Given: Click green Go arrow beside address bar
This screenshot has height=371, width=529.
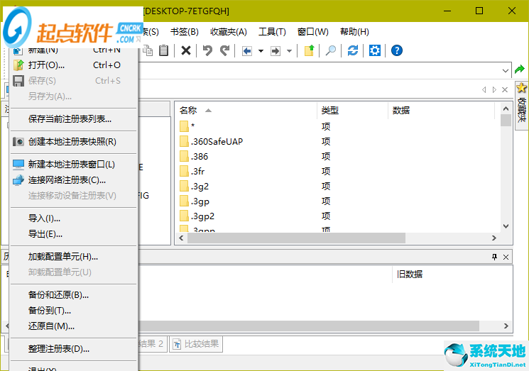Looking at the screenshot, I should pos(520,70).
